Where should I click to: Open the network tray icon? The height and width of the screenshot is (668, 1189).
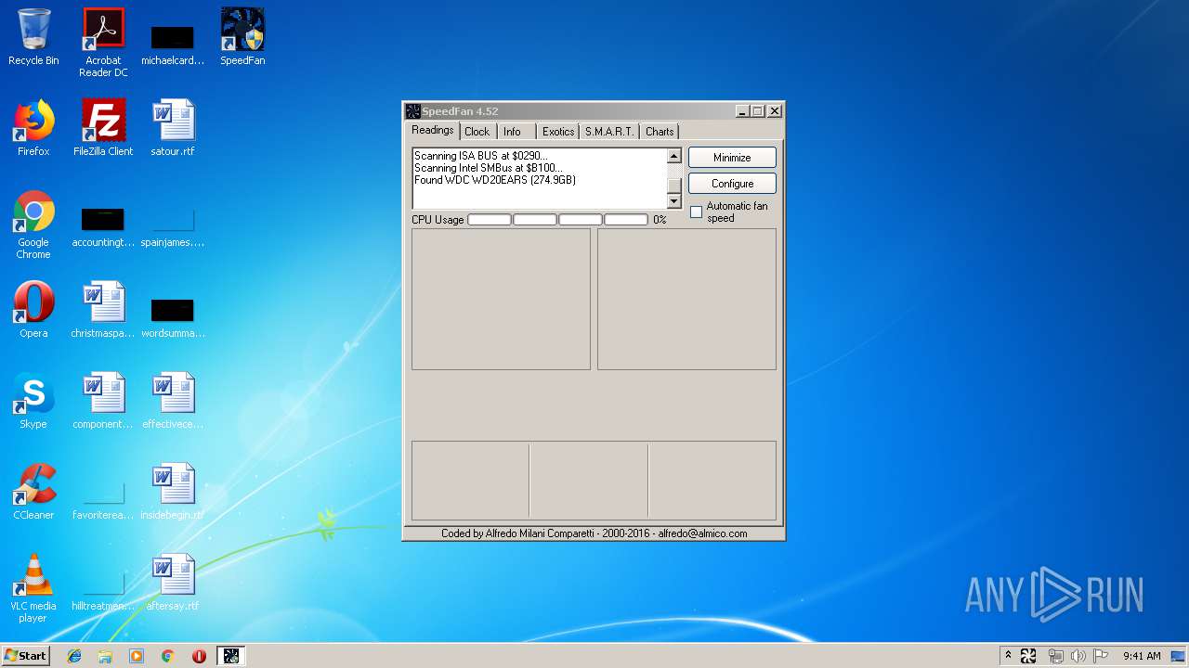click(1055, 656)
